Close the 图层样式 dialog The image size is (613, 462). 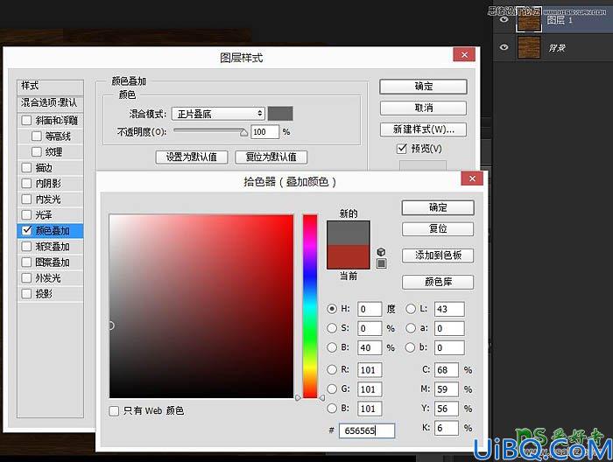coord(464,54)
